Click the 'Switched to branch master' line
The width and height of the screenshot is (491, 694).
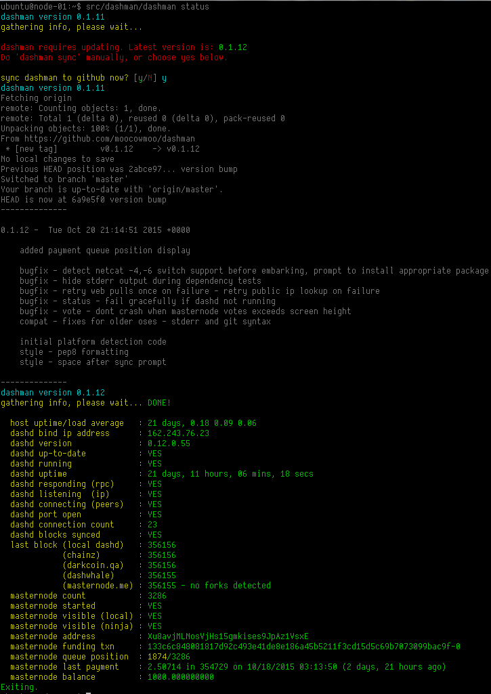pos(64,179)
